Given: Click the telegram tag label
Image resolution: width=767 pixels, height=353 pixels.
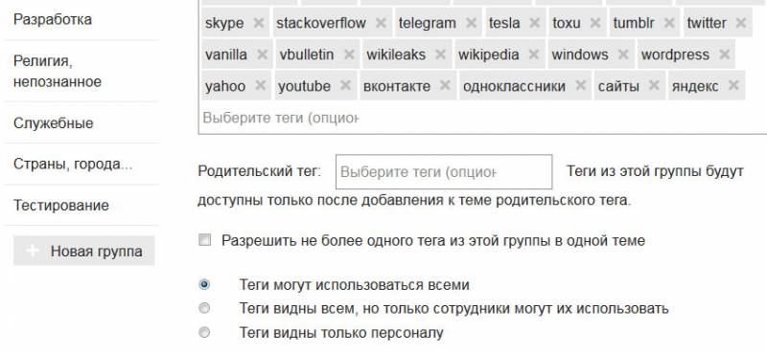Looking at the screenshot, I should pyautogui.click(x=427, y=23).
